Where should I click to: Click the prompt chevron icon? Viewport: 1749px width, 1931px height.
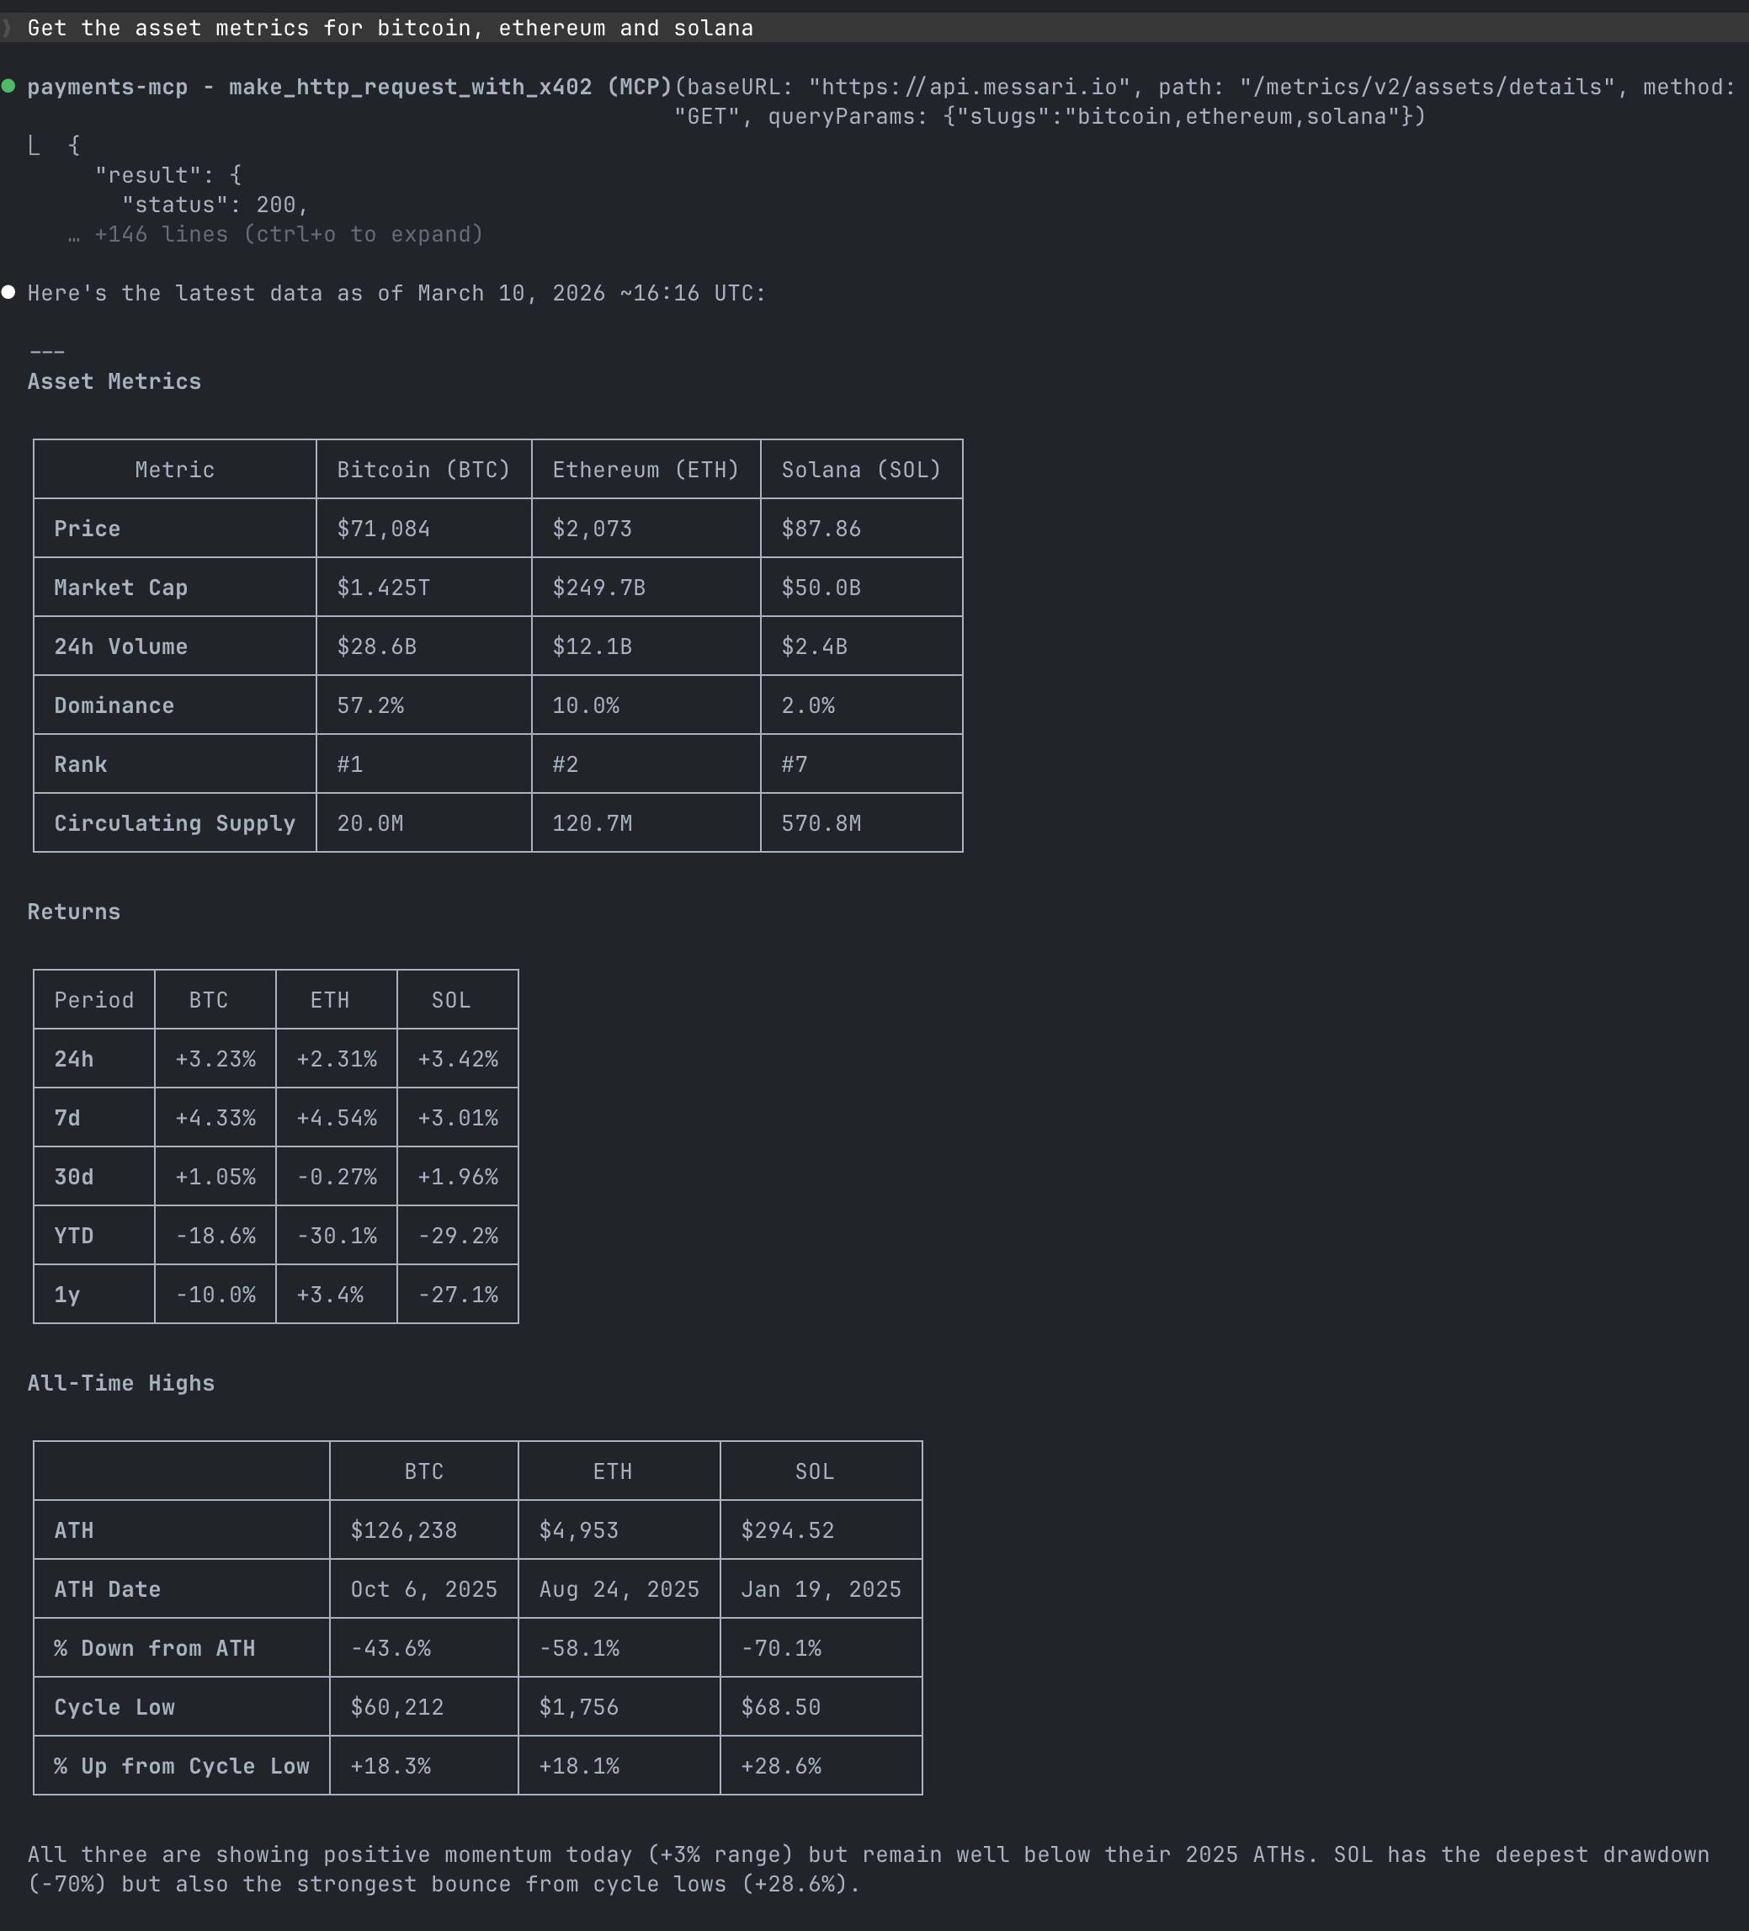(x=7, y=28)
